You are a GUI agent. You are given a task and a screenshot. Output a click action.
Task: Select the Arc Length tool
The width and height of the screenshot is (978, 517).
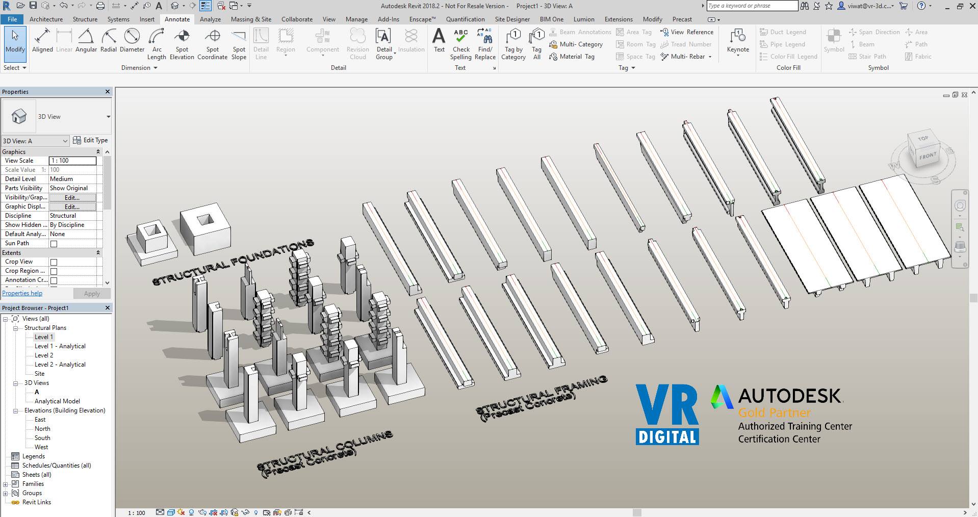tap(157, 44)
